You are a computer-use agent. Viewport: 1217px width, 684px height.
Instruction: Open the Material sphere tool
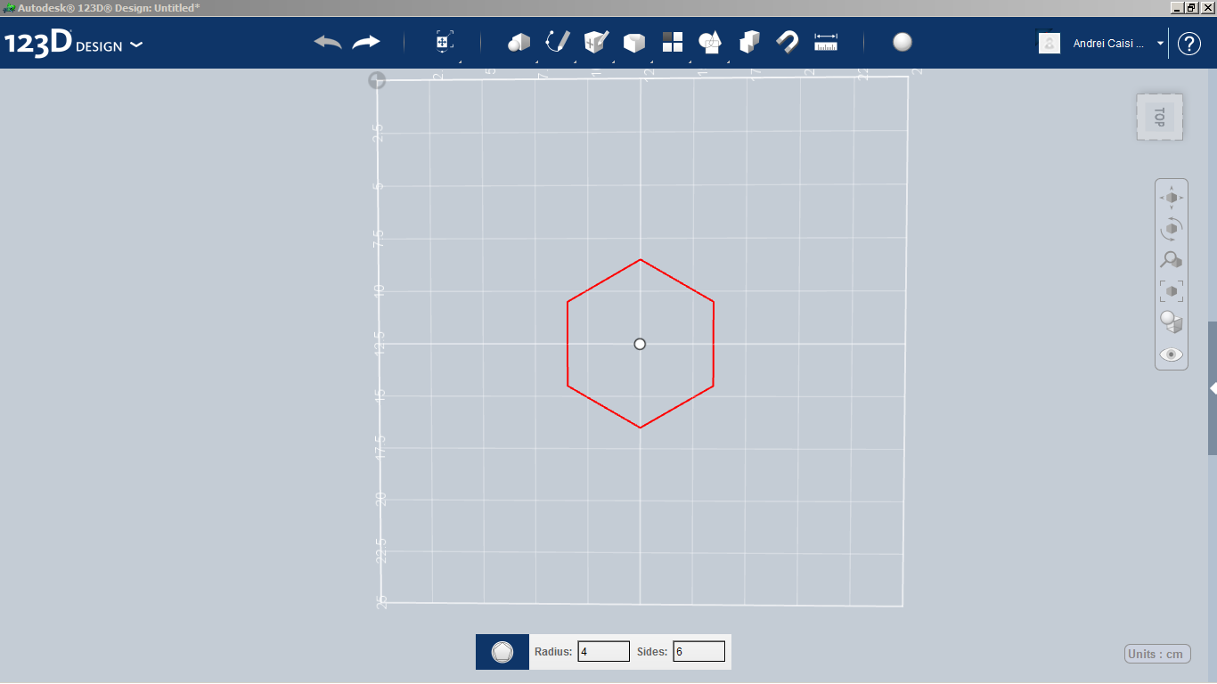coord(903,42)
